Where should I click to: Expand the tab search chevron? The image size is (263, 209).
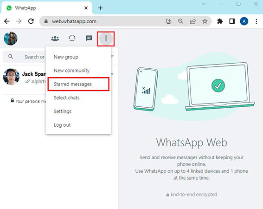click(x=204, y=4)
